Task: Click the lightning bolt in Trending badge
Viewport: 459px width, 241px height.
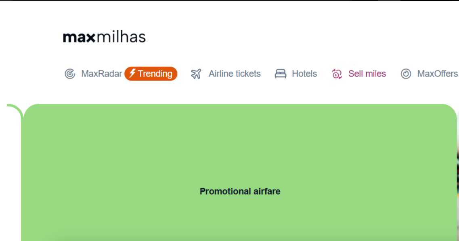Action: coord(132,73)
